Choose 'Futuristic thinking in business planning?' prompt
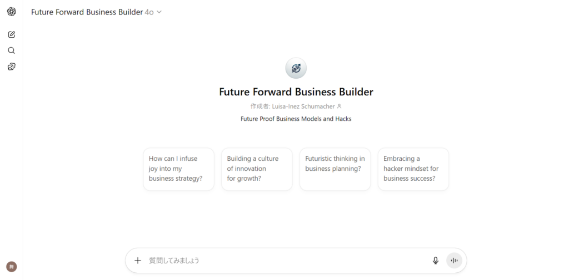569x280 pixels. point(335,169)
